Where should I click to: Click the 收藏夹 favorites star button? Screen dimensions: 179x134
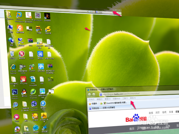click(x=93, y=104)
